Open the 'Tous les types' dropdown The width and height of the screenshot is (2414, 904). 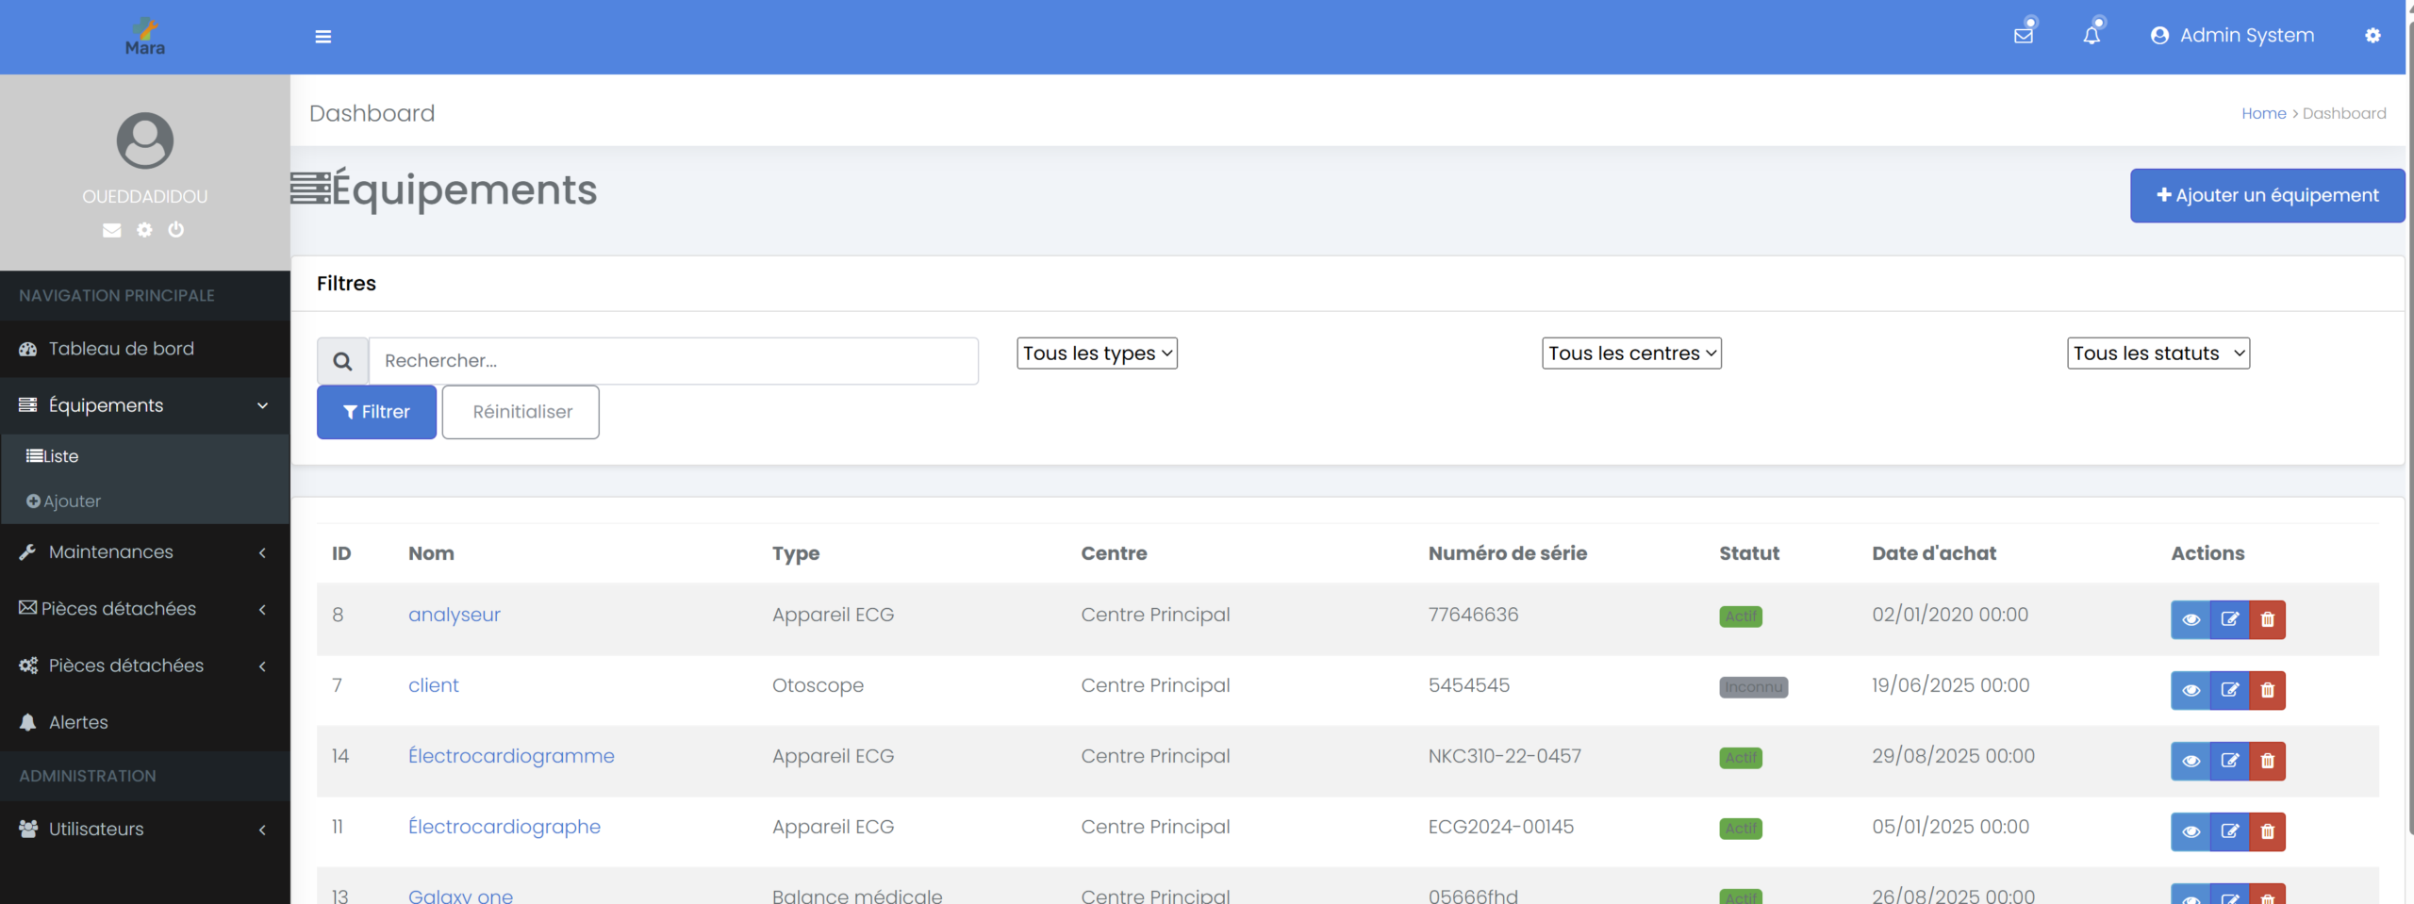(x=1097, y=353)
